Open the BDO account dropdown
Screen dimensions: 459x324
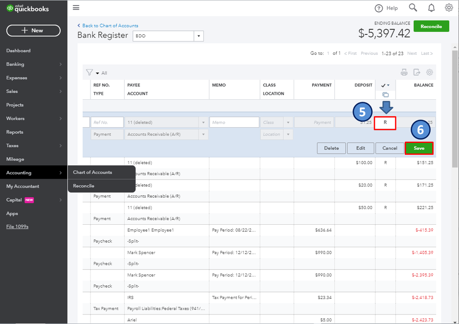(198, 36)
